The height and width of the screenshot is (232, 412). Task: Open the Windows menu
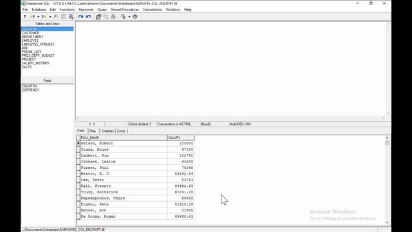click(173, 10)
